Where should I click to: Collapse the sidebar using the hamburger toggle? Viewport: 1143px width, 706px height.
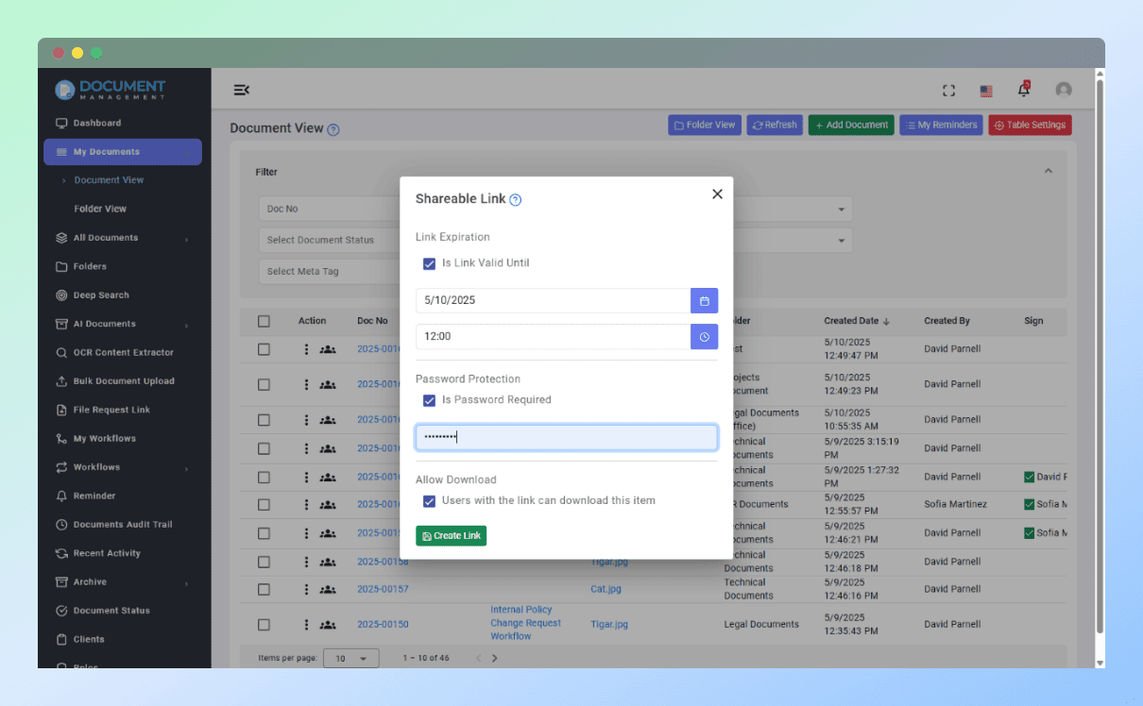point(241,90)
